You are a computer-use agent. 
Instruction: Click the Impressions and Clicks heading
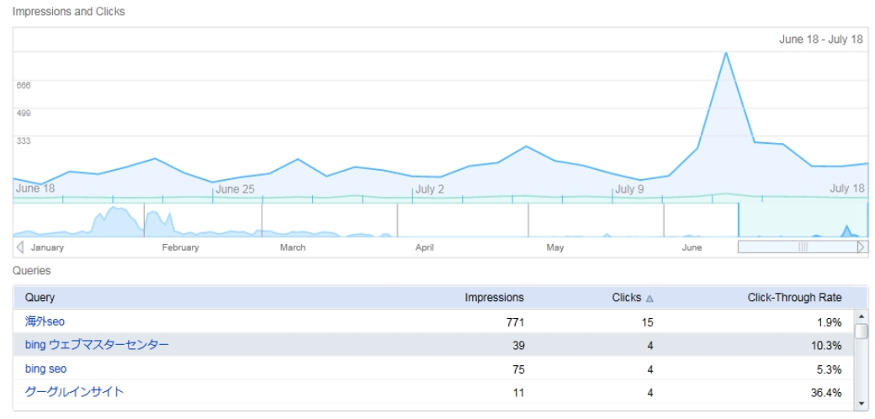69,12
